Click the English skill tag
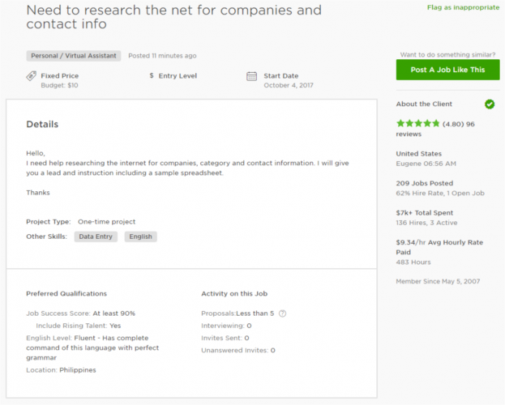 (140, 237)
